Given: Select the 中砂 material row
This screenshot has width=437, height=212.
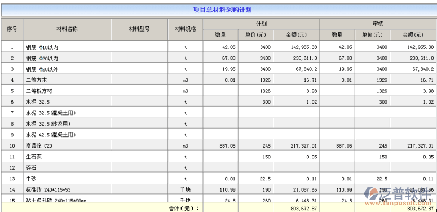Looking at the screenshot, I should pyautogui.click(x=219, y=179).
